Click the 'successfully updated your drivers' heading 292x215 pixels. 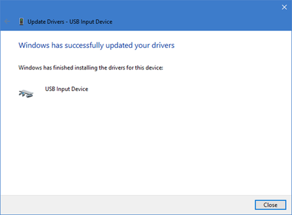pos(96,45)
